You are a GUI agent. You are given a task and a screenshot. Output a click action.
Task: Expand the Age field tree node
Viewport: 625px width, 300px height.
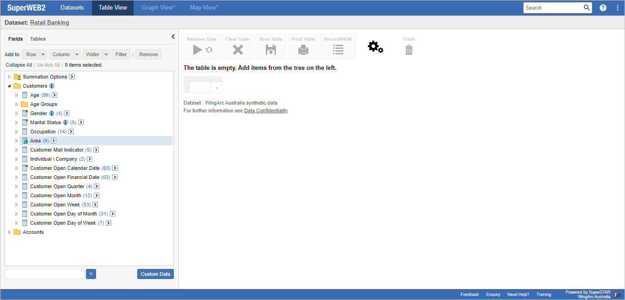click(17, 95)
